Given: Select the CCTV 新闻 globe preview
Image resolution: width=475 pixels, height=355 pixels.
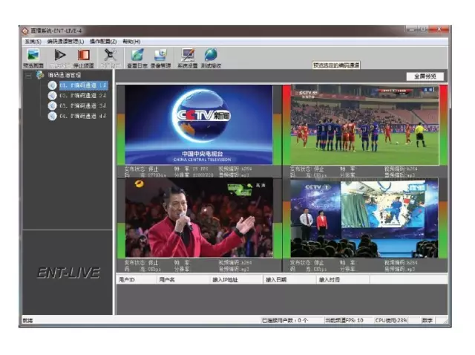Looking at the screenshot, I should pyautogui.click(x=199, y=125).
